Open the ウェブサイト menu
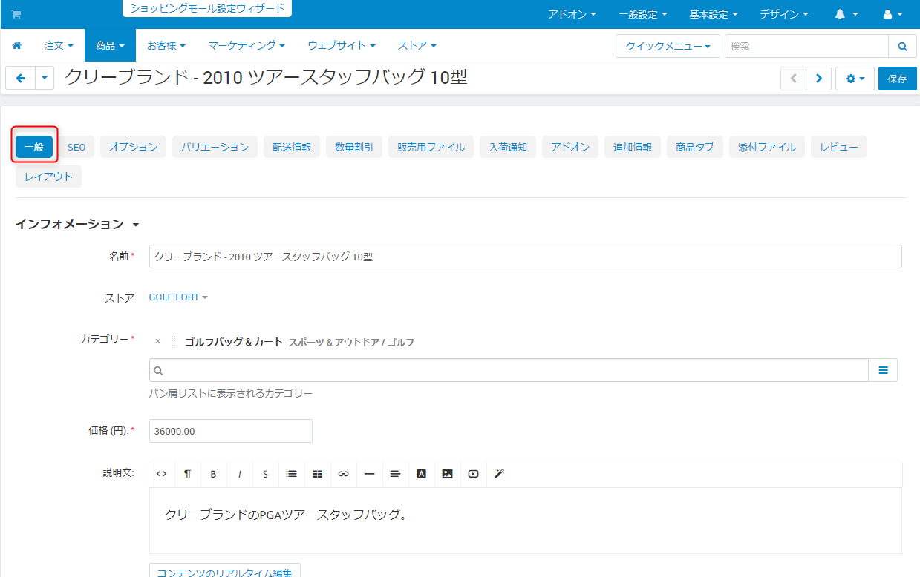The height and width of the screenshot is (577, 920). [x=342, y=45]
